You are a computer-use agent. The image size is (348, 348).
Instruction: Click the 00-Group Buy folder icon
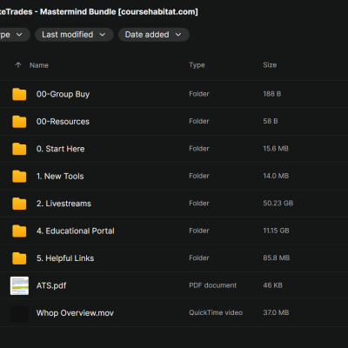tap(19, 94)
